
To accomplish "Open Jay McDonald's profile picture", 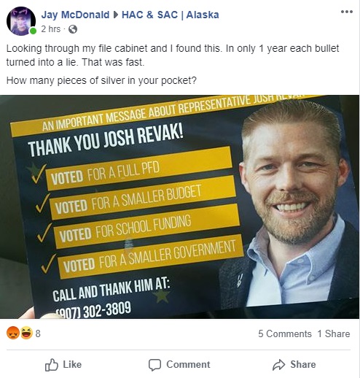I will pos(21,21).
